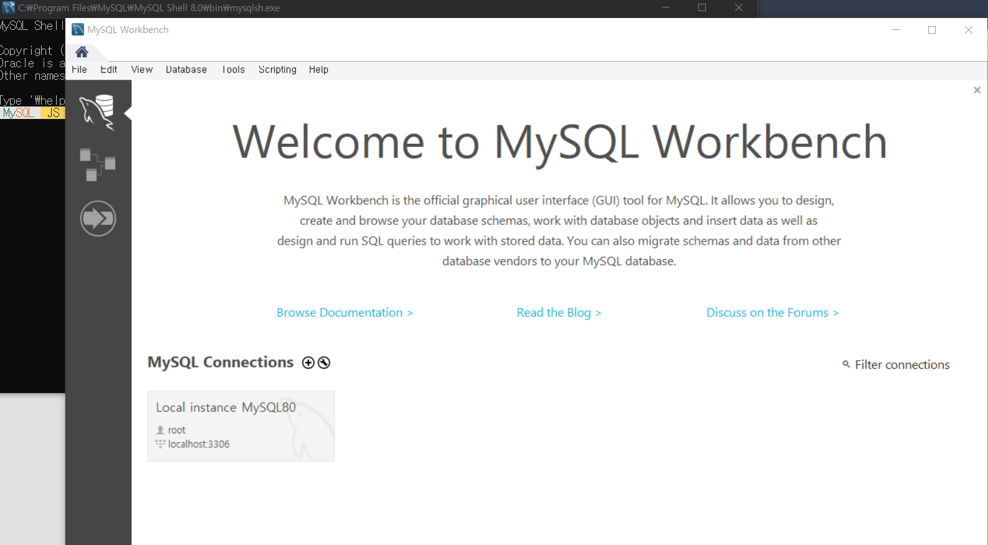
Task: Minimize the MySQL Shell window
Action: click(666, 7)
